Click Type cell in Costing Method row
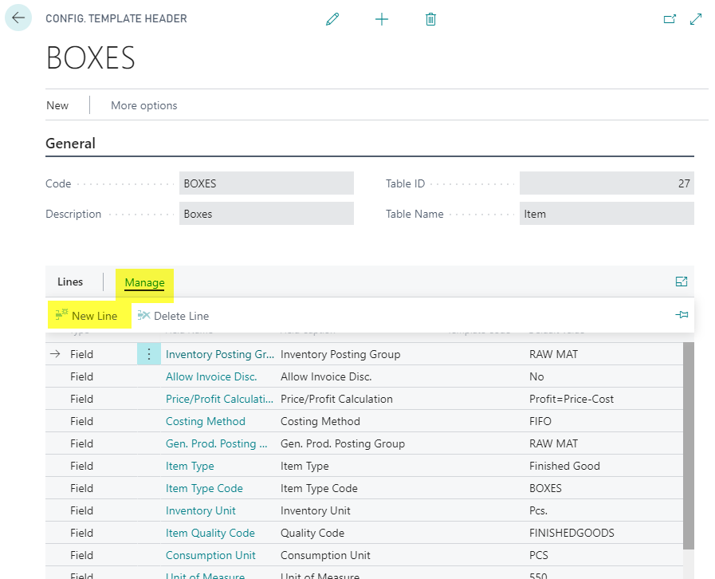This screenshot has height=579, width=715. [81, 422]
